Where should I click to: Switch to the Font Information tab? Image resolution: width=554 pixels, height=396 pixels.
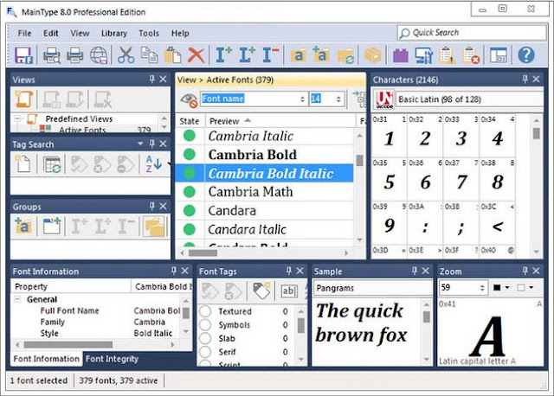point(46,359)
